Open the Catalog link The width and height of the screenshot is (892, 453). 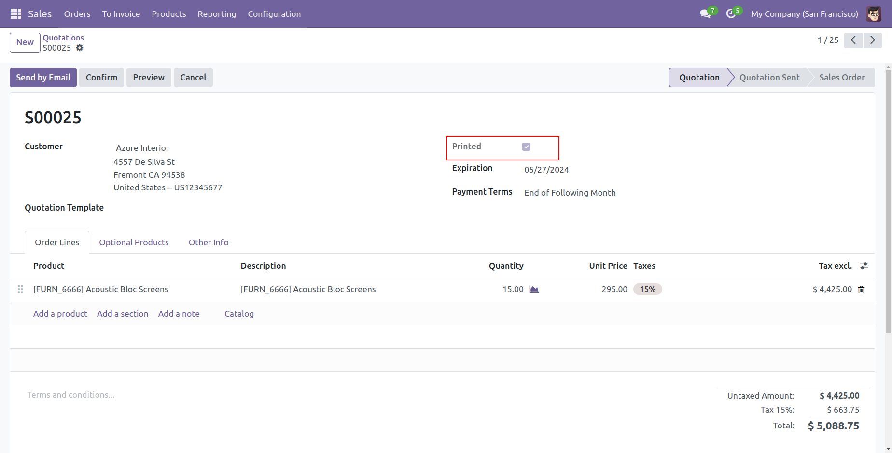pos(239,314)
